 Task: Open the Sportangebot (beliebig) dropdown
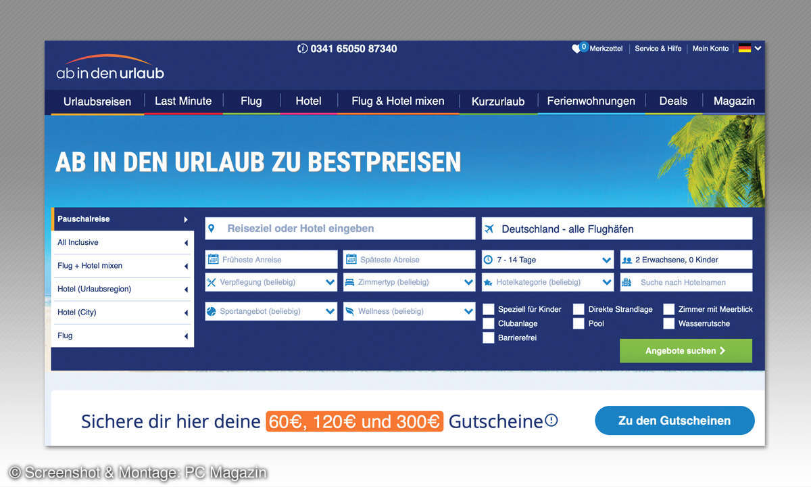pos(271,311)
